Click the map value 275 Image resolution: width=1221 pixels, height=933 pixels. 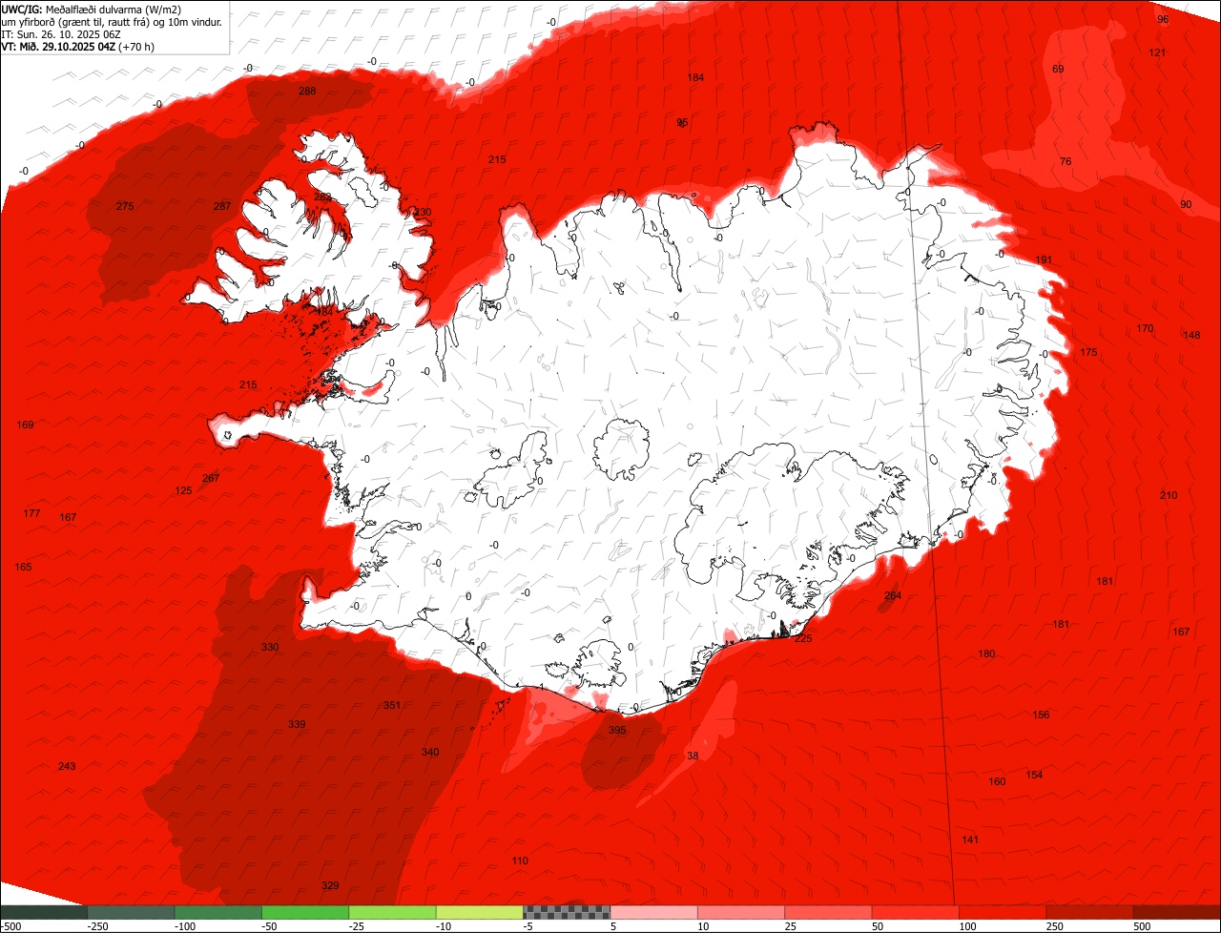[125, 207]
